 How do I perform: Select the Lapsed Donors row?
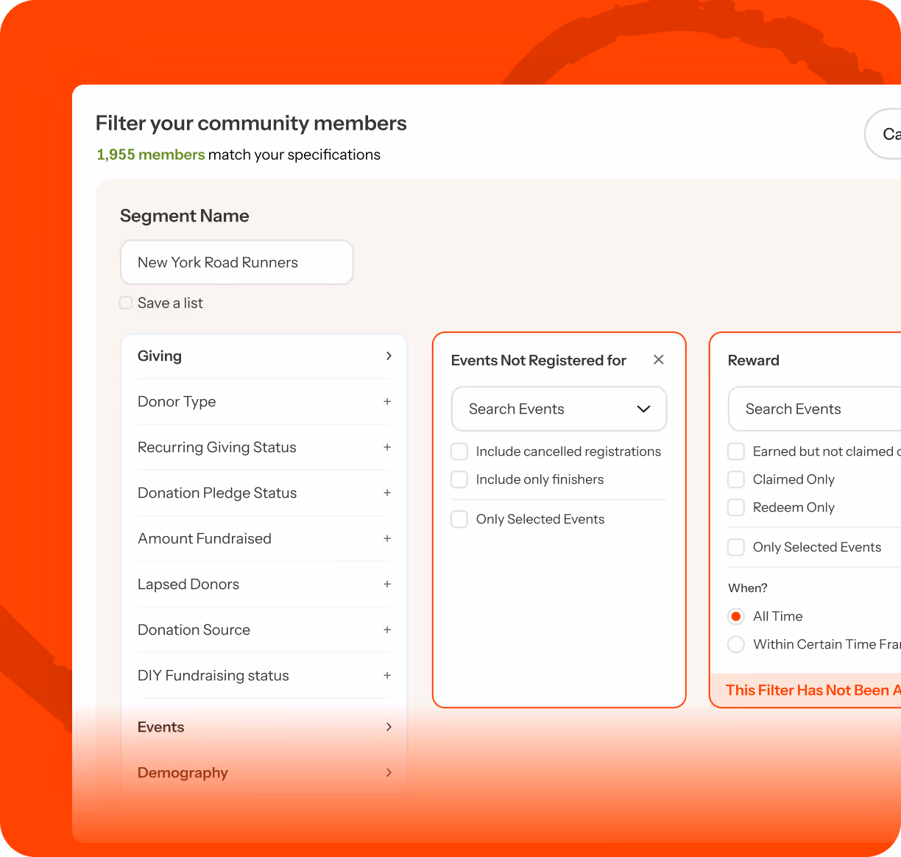click(264, 584)
